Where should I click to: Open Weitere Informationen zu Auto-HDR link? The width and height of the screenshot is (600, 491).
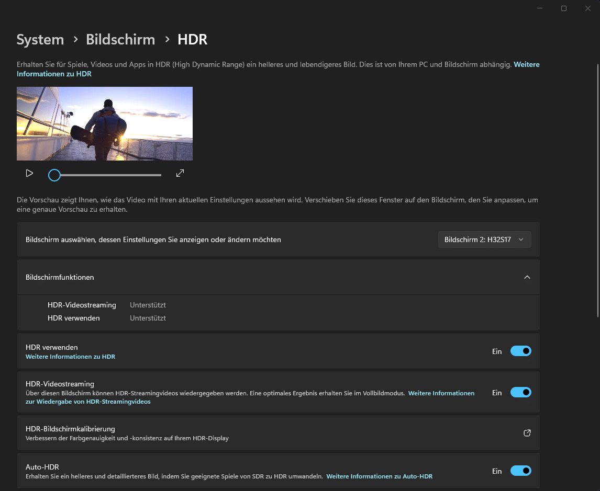[379, 476]
